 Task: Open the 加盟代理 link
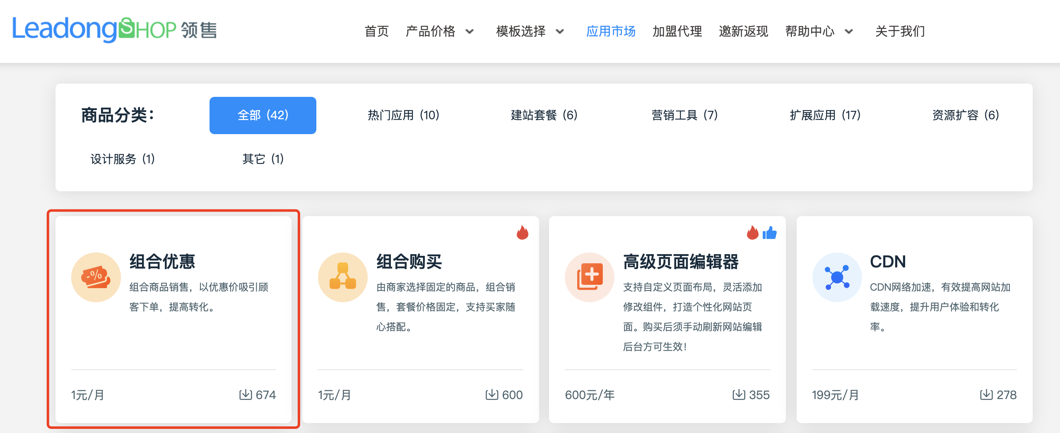tap(677, 31)
